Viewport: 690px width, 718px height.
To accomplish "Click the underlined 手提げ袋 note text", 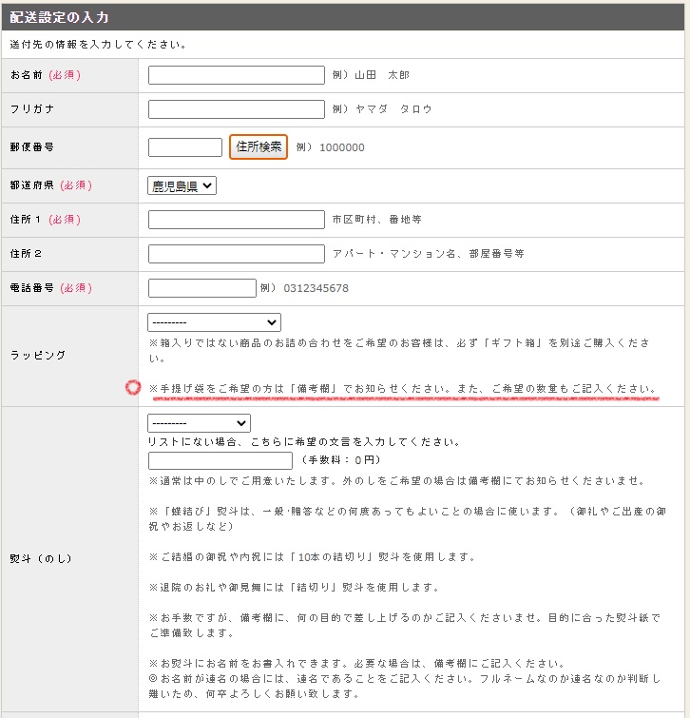I will tap(404, 389).
